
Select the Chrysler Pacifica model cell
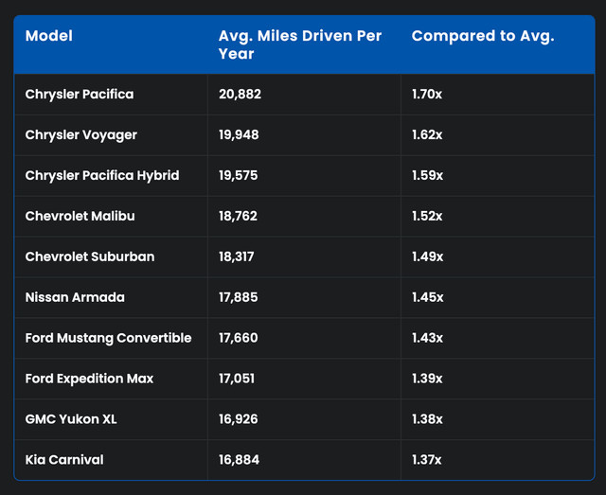coord(80,95)
